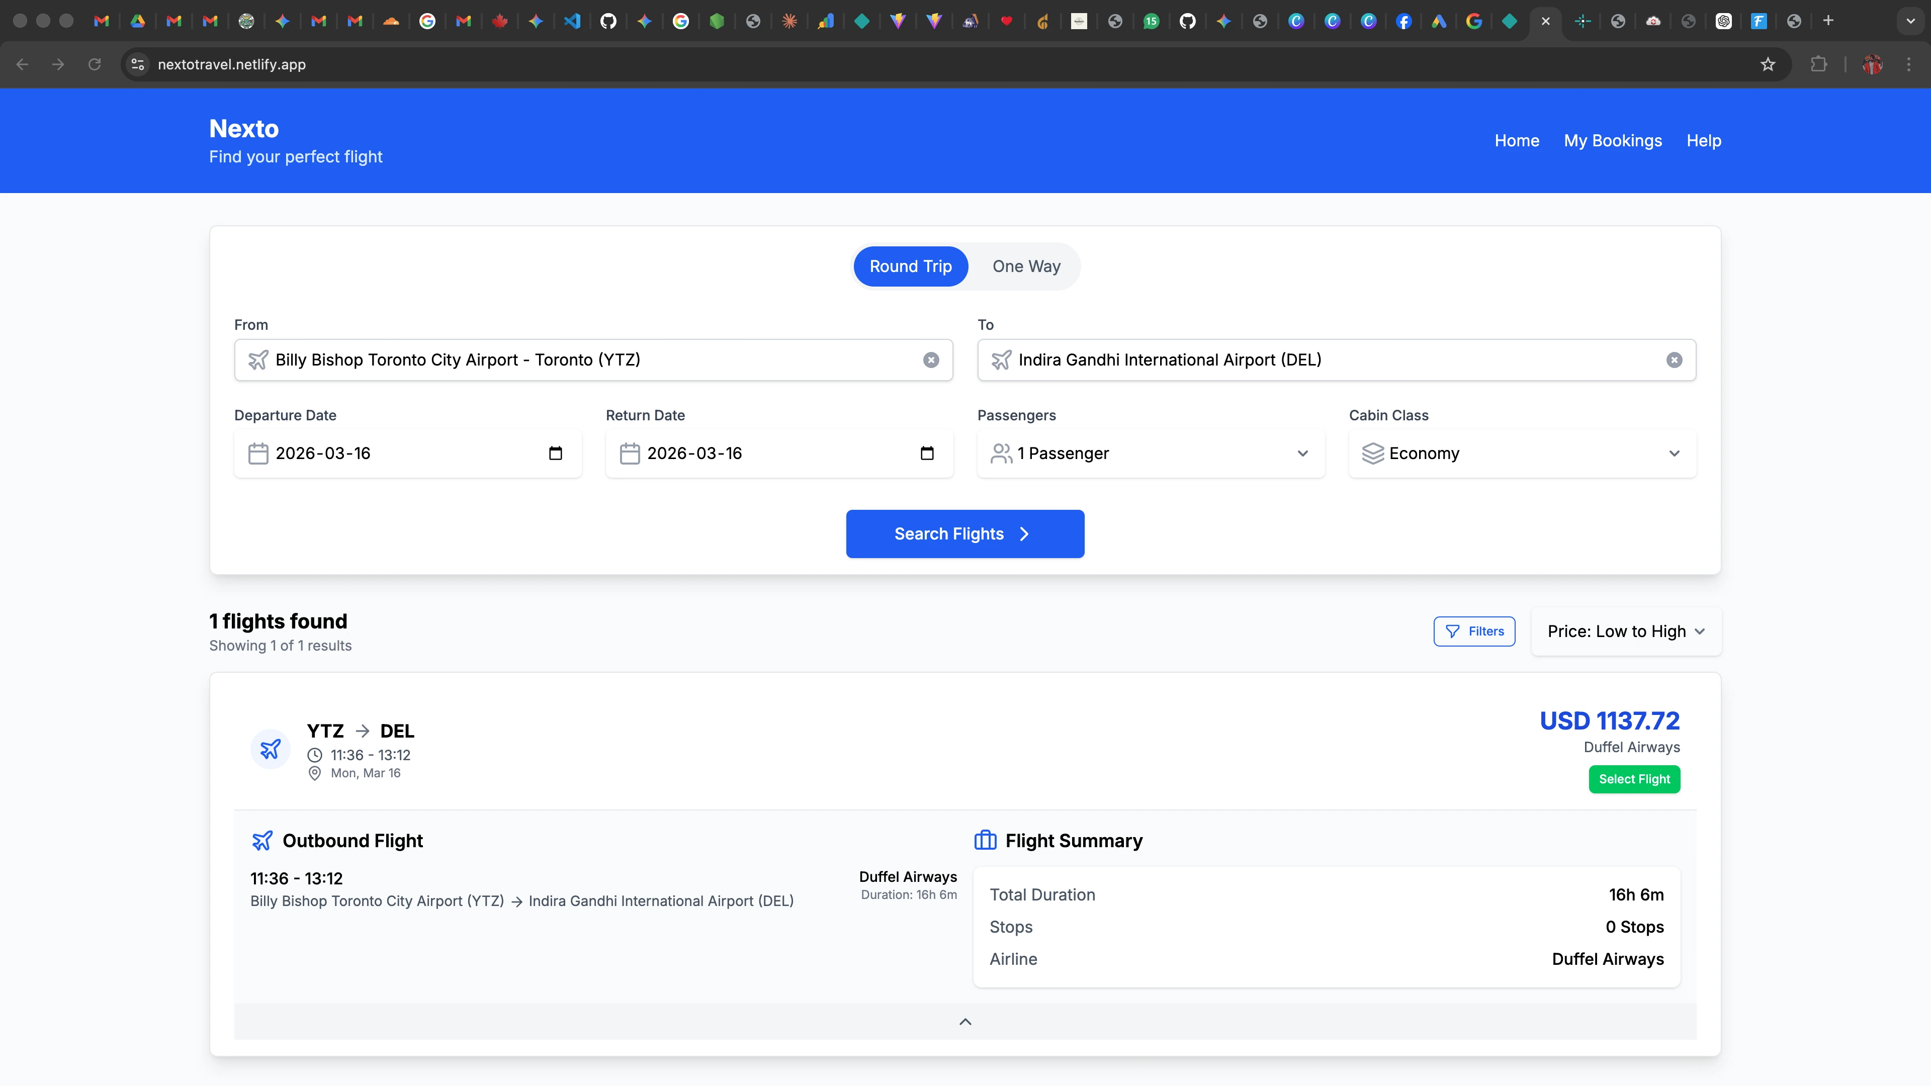The height and width of the screenshot is (1086, 1931).
Task: Open the browser extensions puzzle icon
Action: [x=1818, y=64]
